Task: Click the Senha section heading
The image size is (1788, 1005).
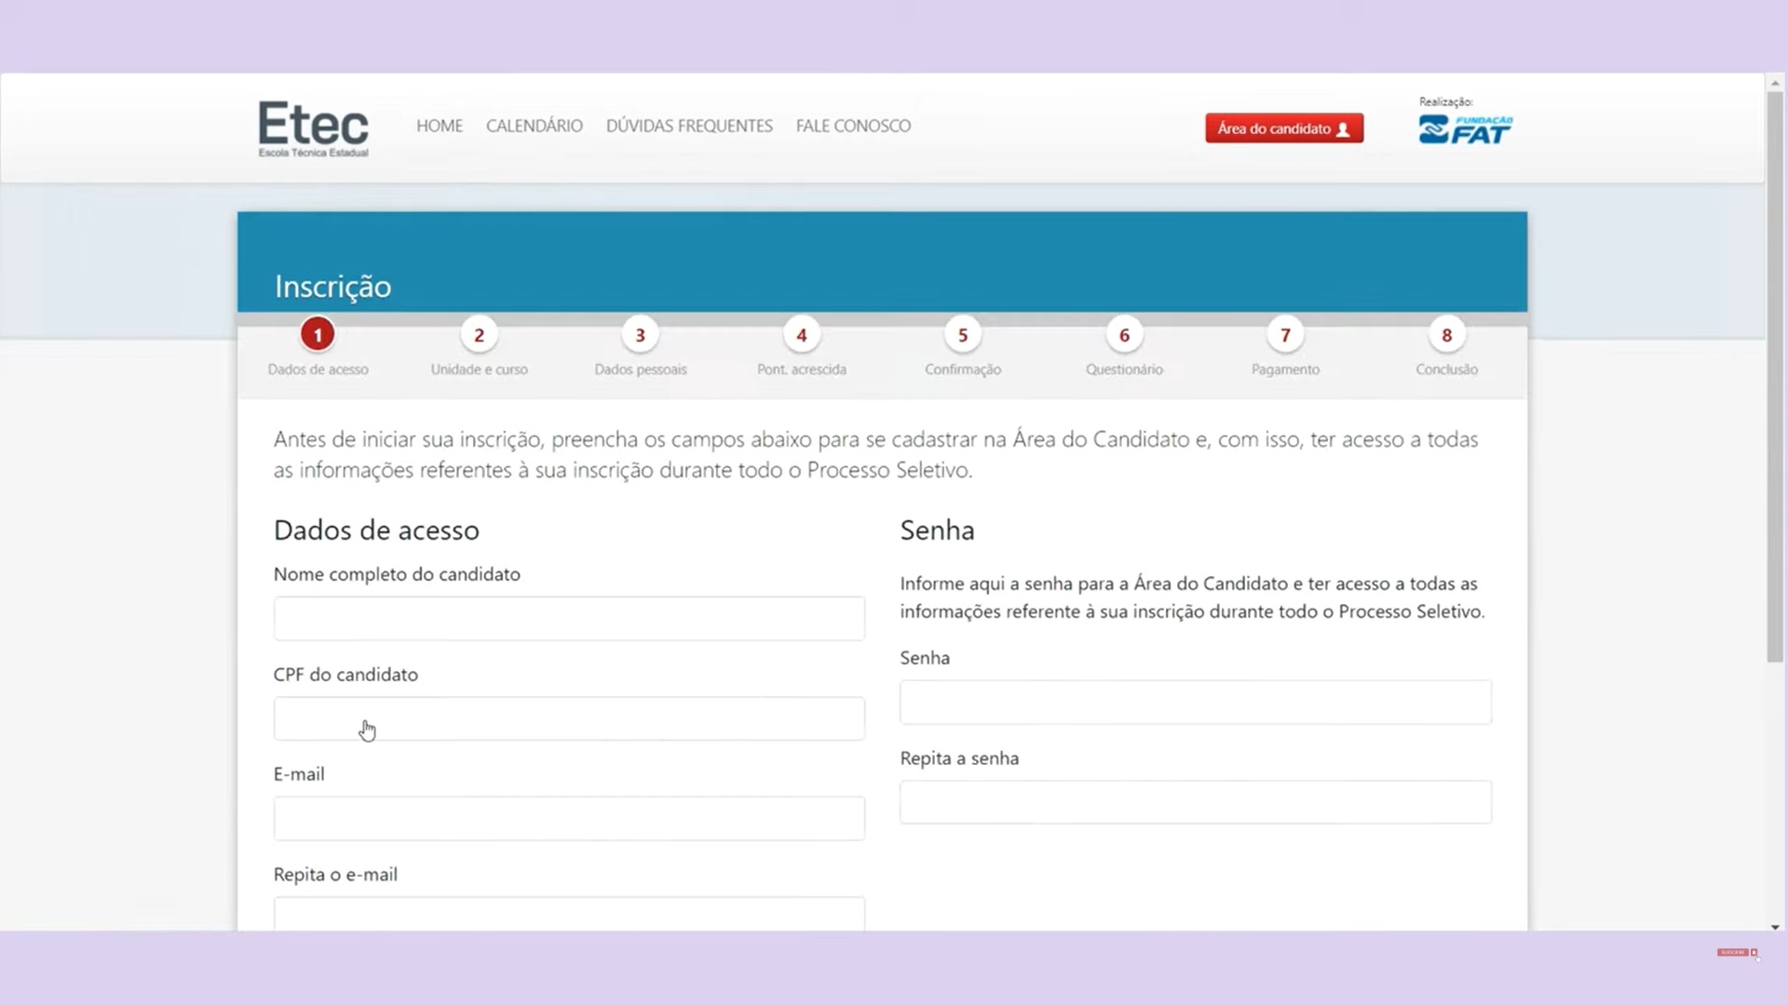Action: click(937, 530)
